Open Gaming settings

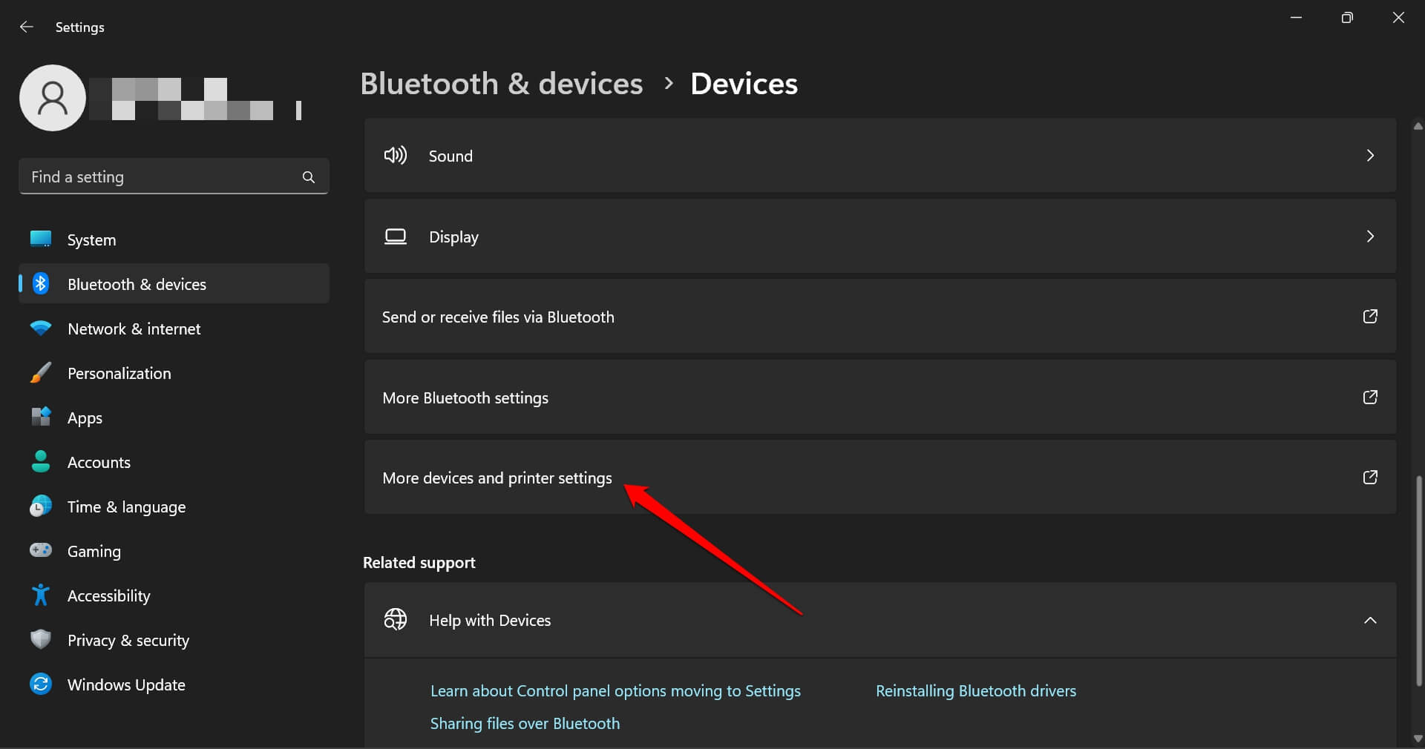click(x=174, y=551)
